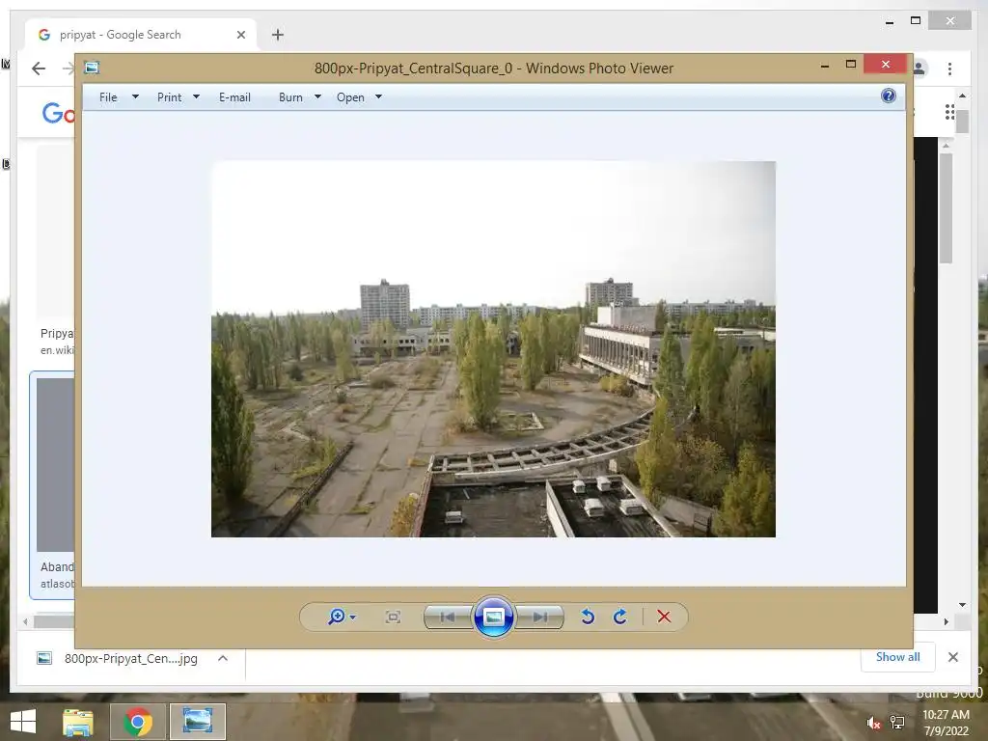
Task: Open a new tab in Chrome
Action: tap(277, 35)
